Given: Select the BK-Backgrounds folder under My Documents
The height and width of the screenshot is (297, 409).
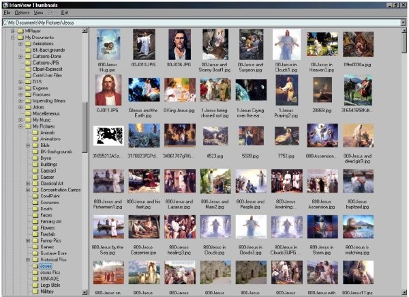Looking at the screenshot, I should (45, 50).
